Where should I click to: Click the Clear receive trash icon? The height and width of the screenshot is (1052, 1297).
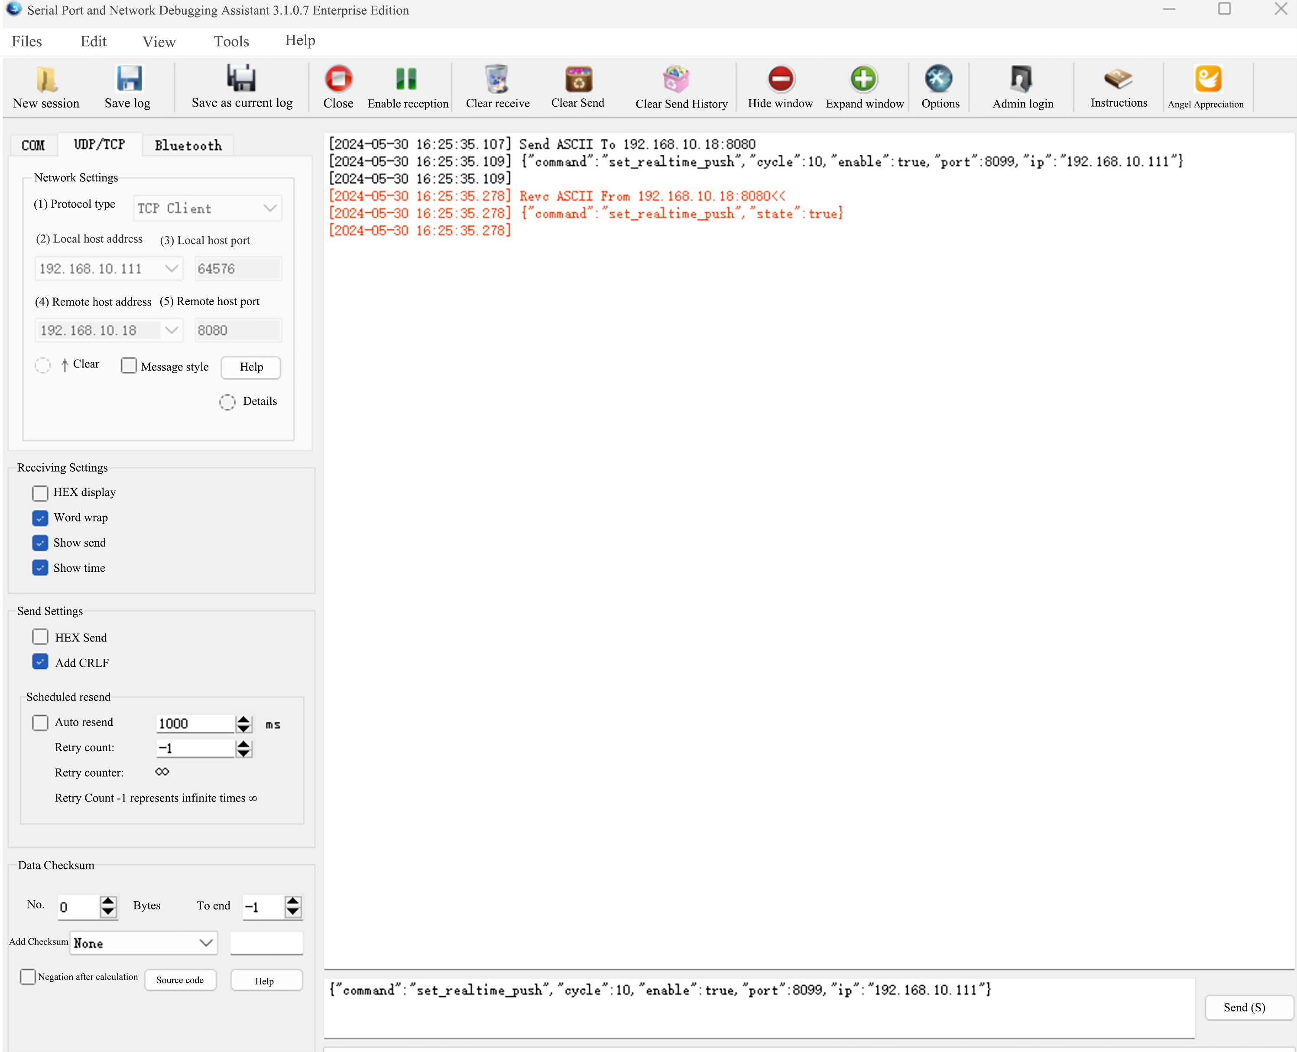[x=497, y=79]
